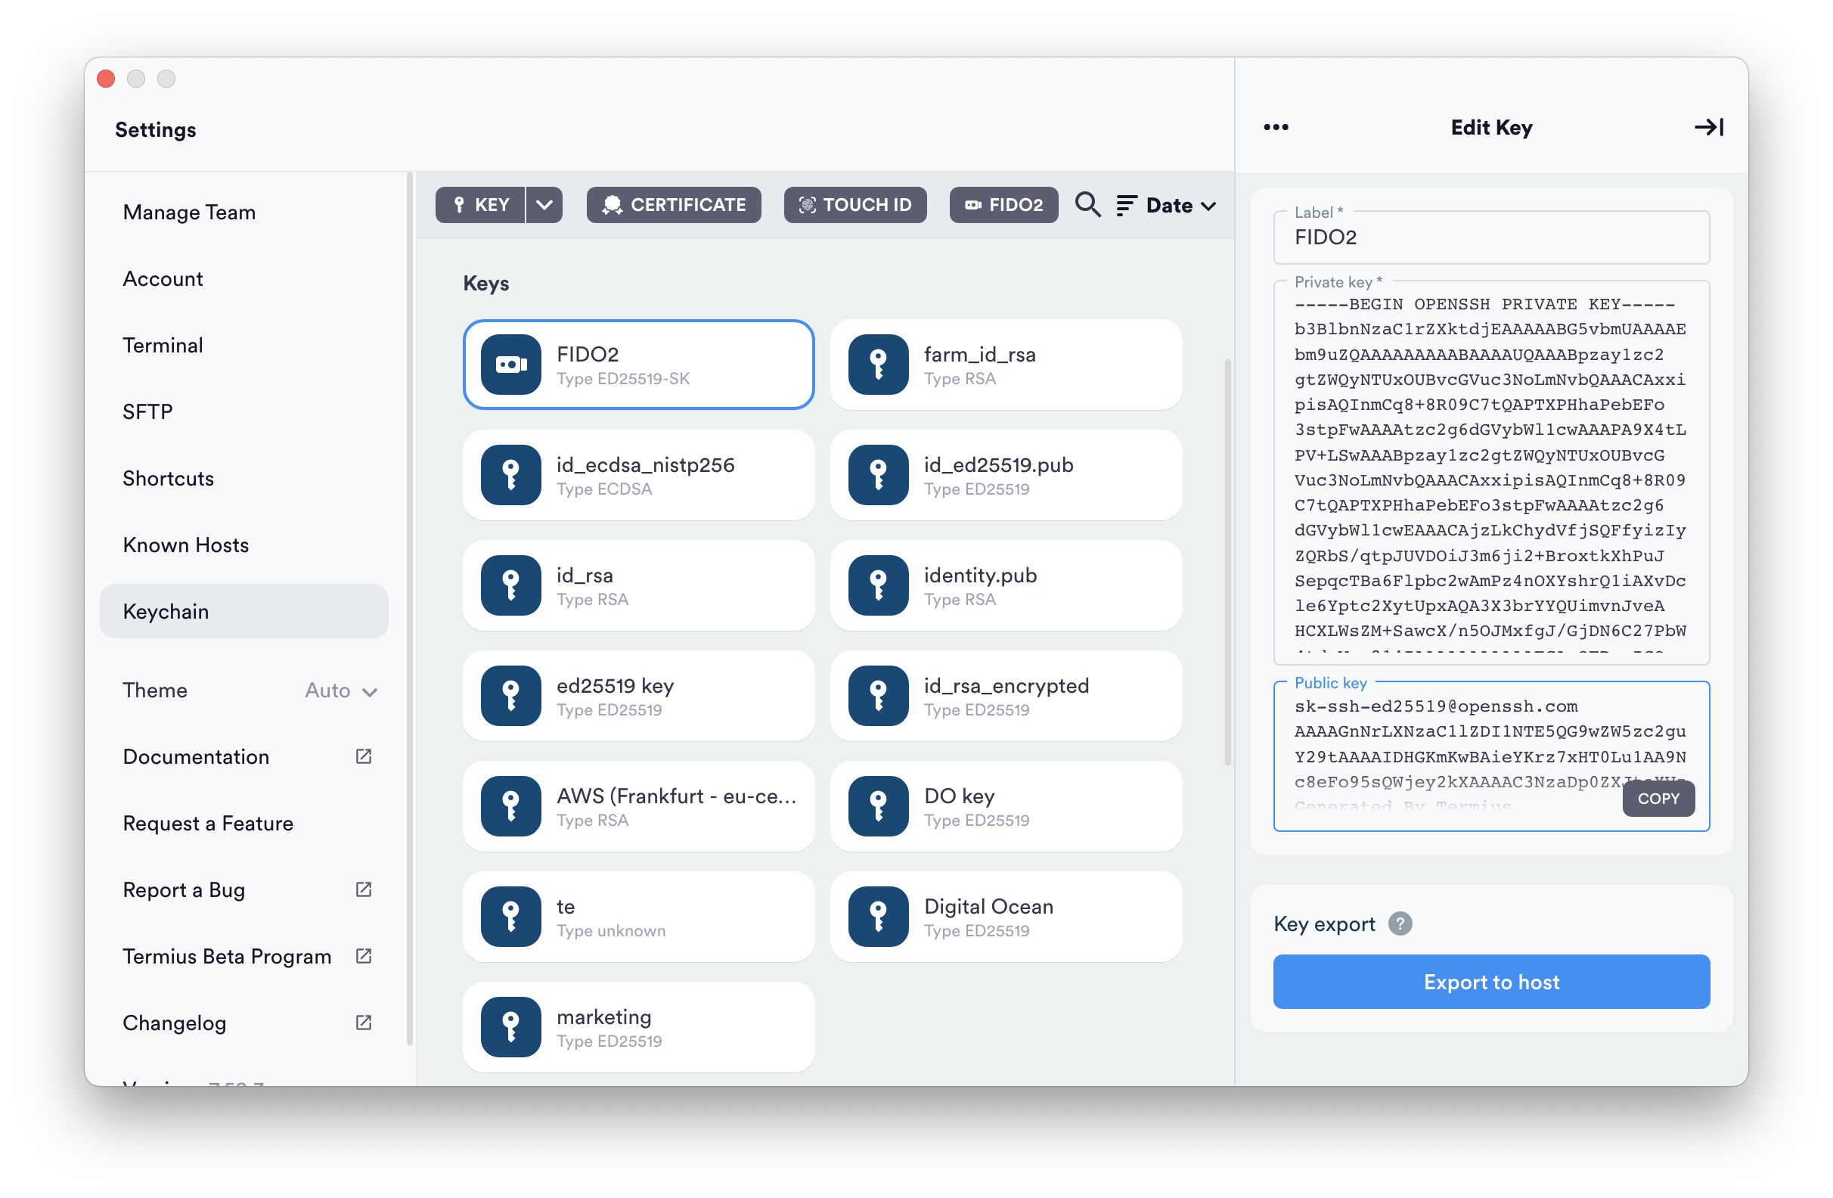Open the Known Hosts settings section
1833x1198 pixels.
coord(185,545)
